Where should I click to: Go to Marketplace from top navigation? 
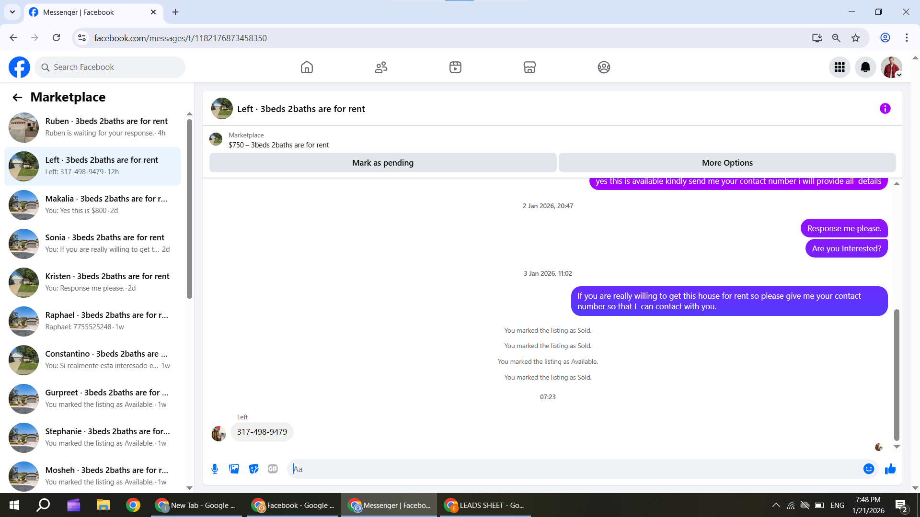click(x=529, y=67)
